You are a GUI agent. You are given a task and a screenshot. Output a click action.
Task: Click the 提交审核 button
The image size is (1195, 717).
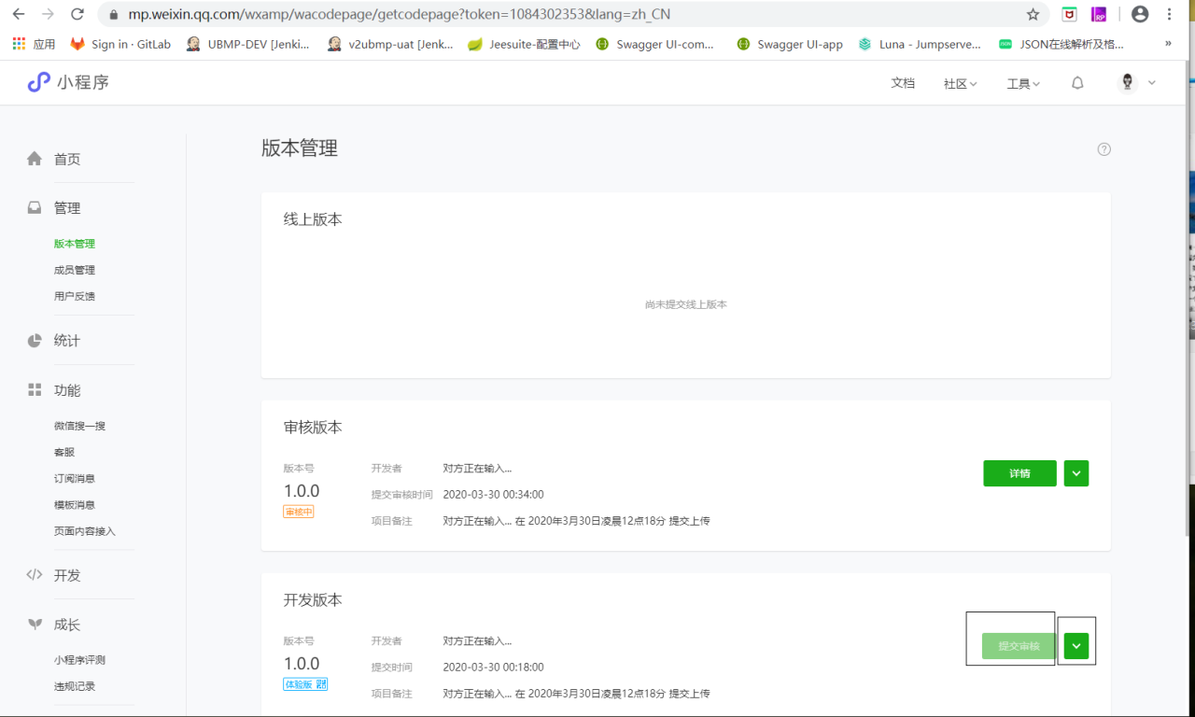pos(1019,646)
